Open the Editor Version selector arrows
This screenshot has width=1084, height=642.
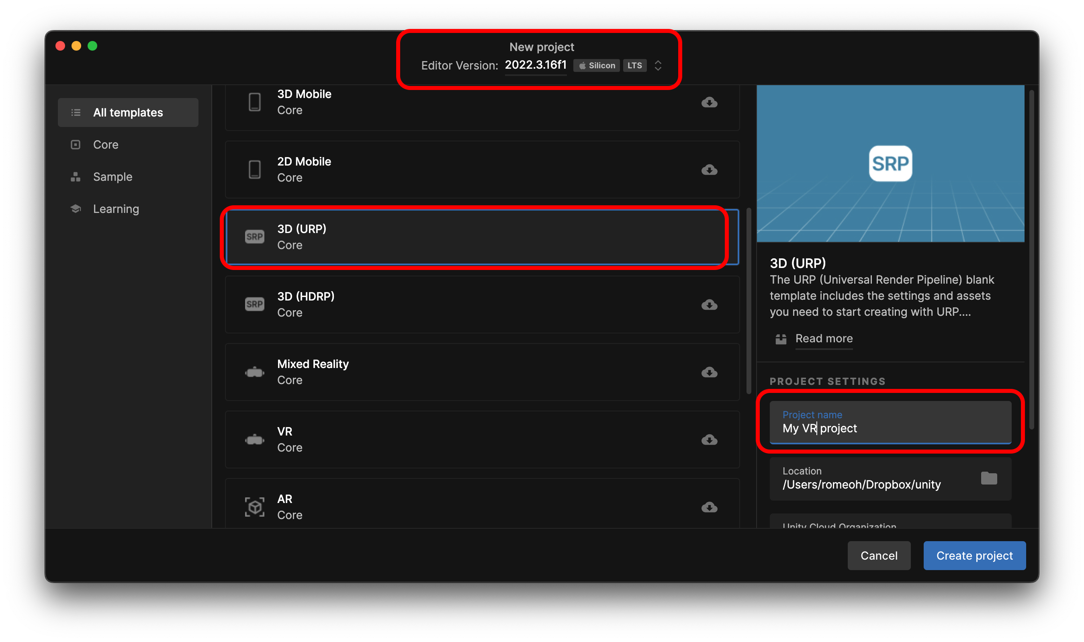point(658,65)
